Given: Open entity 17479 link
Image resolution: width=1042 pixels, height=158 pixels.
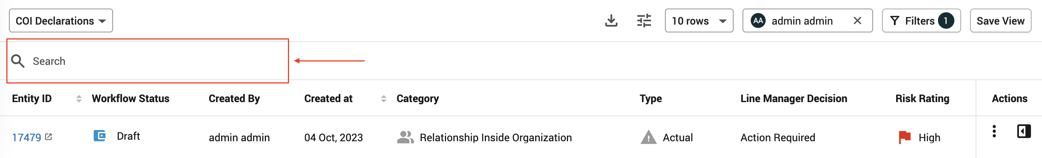Looking at the screenshot, I should [27, 138].
